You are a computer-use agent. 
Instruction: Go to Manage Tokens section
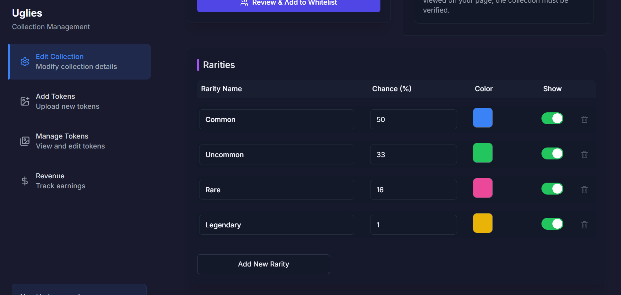click(70, 141)
